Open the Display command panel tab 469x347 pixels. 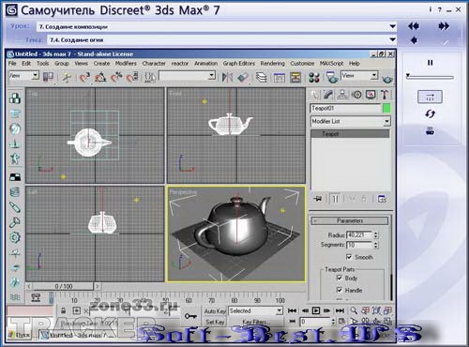click(371, 95)
